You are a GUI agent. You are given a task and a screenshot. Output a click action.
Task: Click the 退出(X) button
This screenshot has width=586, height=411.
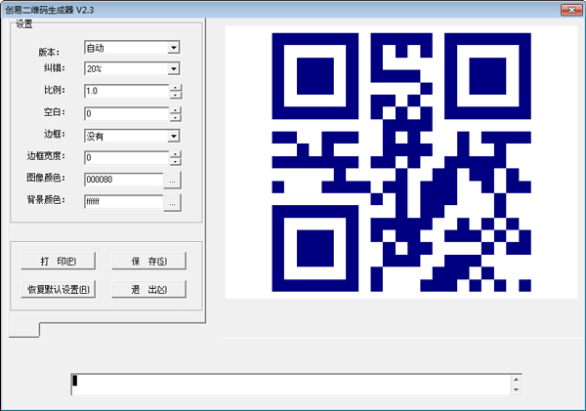click(148, 289)
